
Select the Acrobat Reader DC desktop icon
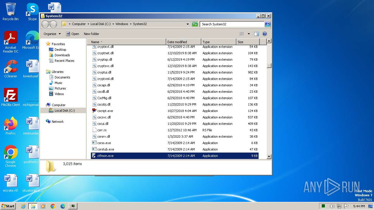pyautogui.click(x=11, y=42)
